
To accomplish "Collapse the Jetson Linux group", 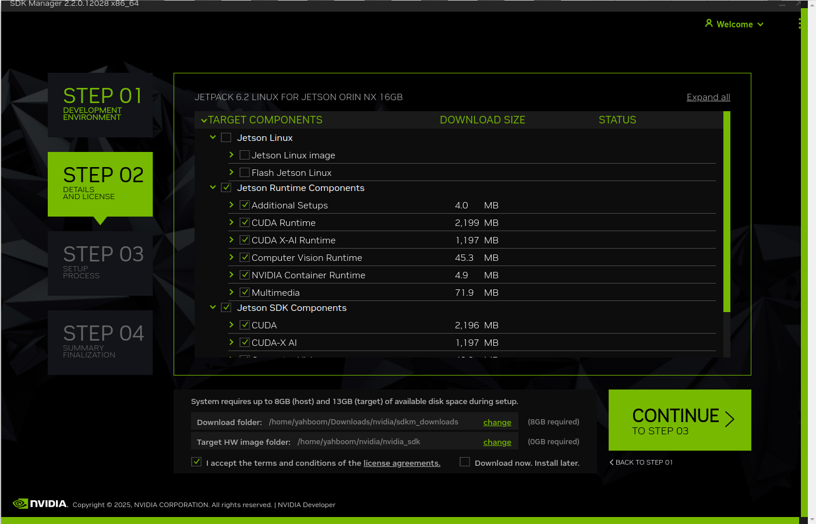I will 213,137.
